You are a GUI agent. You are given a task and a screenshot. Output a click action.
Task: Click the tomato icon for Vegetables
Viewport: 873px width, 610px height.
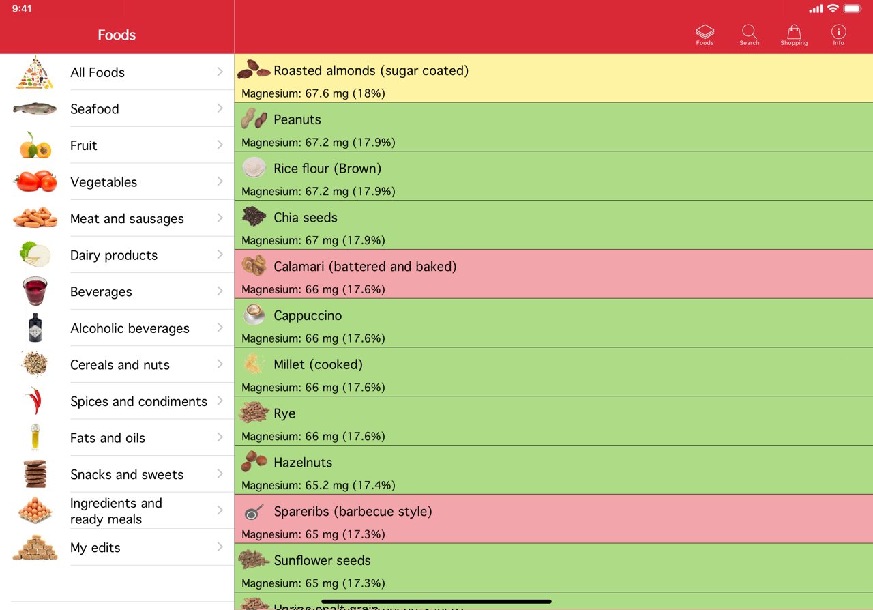point(35,181)
